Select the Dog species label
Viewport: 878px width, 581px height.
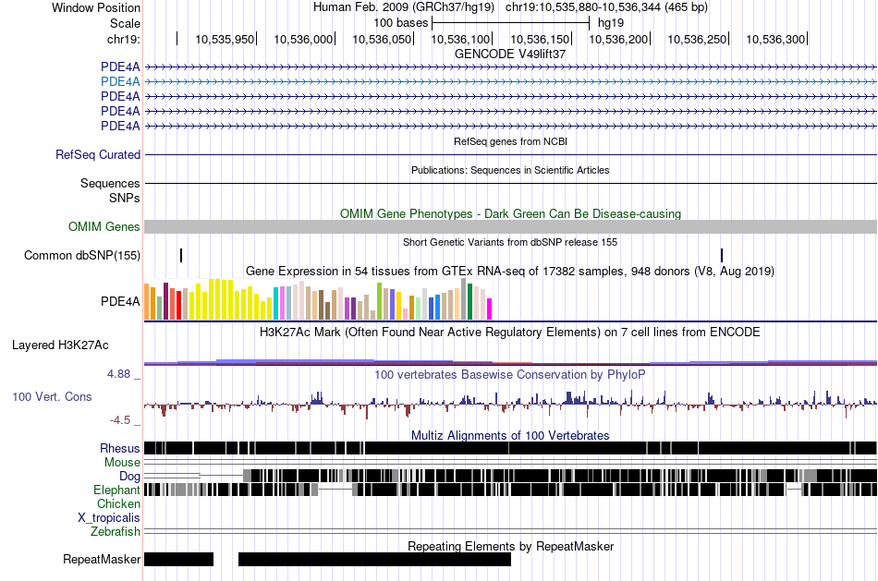pyautogui.click(x=130, y=477)
